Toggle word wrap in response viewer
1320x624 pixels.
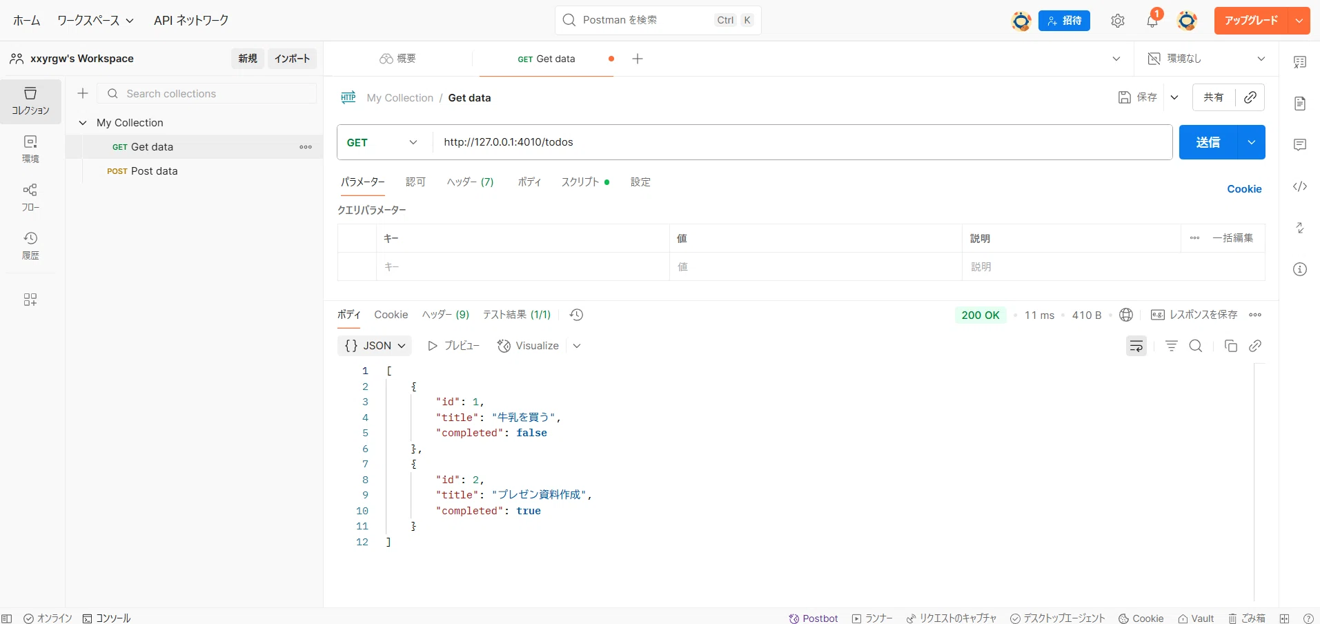pyautogui.click(x=1136, y=346)
